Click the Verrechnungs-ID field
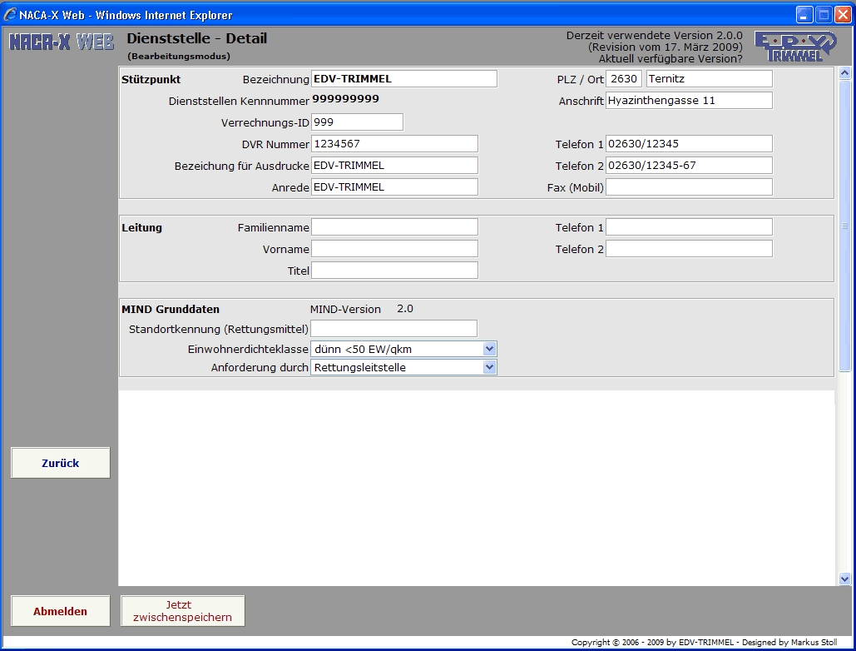Screen dimensions: 856x651 point(357,122)
